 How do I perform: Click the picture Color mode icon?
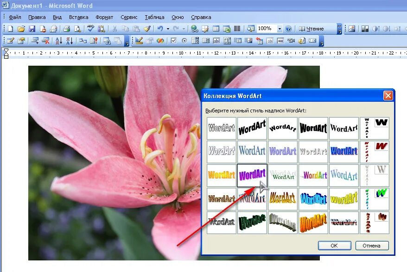click(365, 29)
